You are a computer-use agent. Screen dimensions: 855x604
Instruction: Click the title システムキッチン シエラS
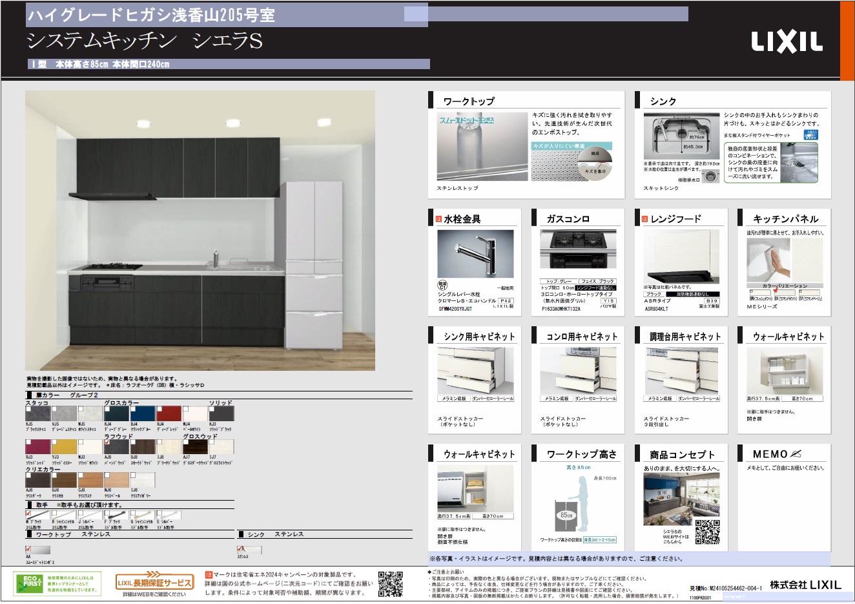(x=145, y=41)
